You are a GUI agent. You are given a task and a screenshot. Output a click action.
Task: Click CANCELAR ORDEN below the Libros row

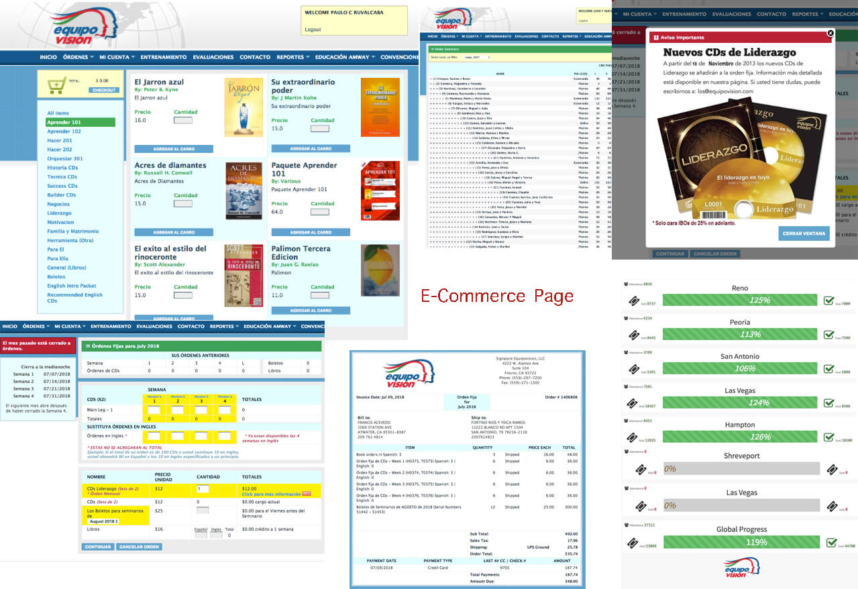(140, 547)
